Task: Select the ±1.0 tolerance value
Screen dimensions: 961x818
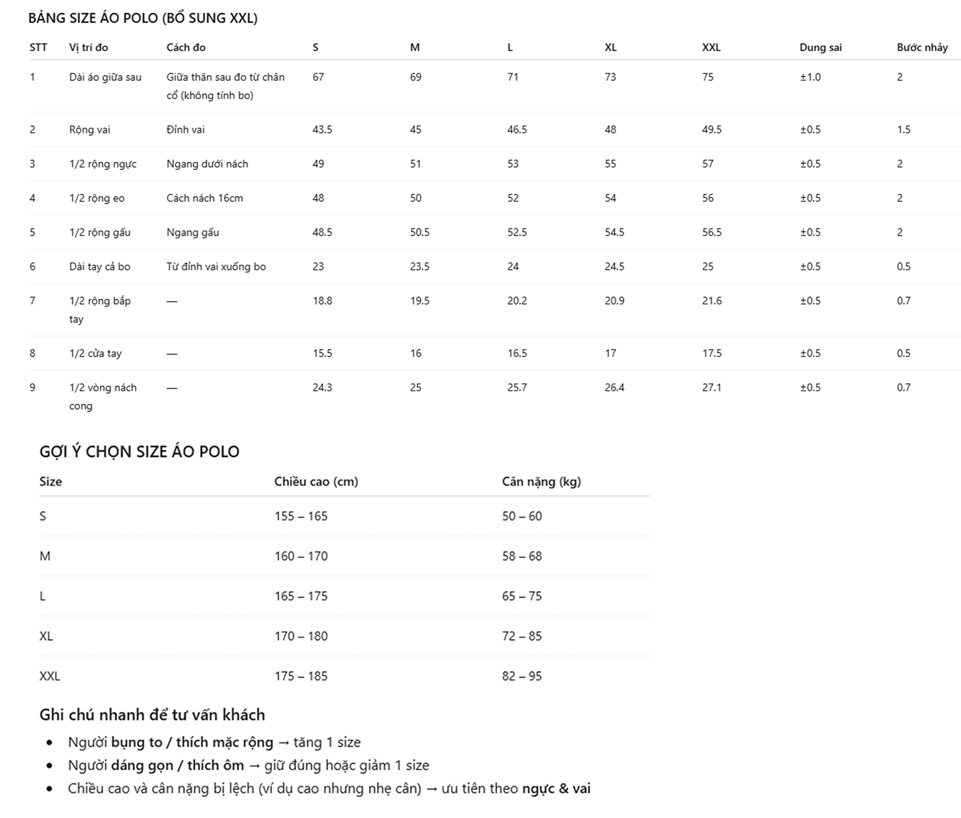Action: tap(810, 77)
